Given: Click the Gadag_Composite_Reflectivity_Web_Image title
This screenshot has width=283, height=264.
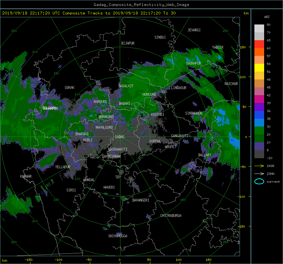Looking at the screenshot, I should click(141, 5).
